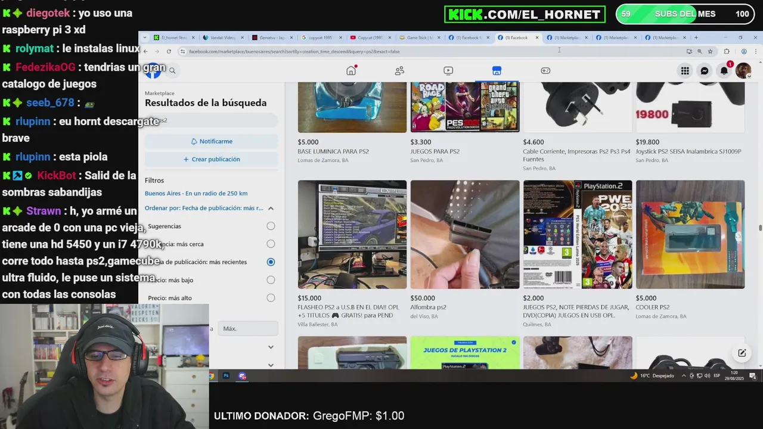Switch to the Vandal Videojuegos tab
This screenshot has width=763, height=429.
[x=222, y=38]
